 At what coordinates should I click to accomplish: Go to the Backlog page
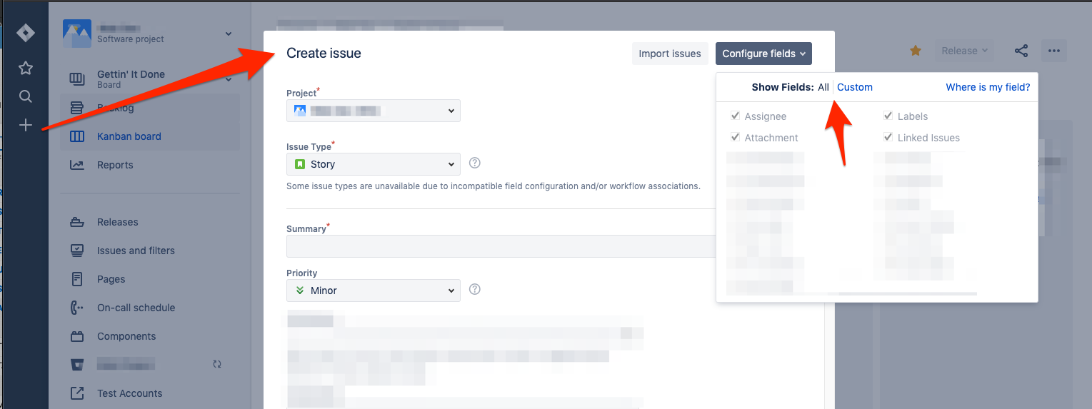[x=116, y=108]
